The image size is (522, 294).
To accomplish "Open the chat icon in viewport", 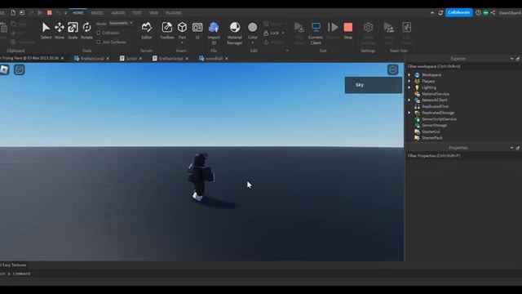I will [20, 69].
